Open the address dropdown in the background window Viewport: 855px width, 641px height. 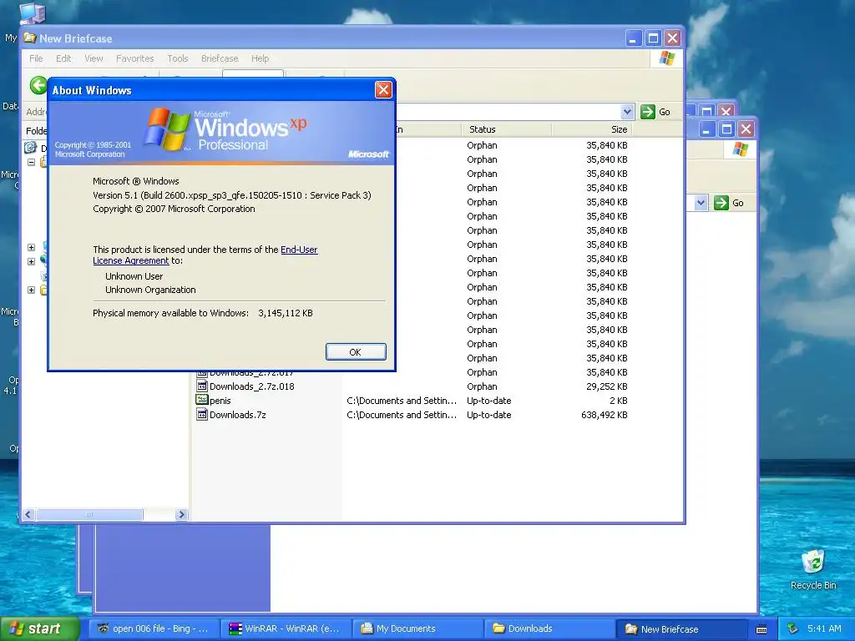(x=701, y=203)
